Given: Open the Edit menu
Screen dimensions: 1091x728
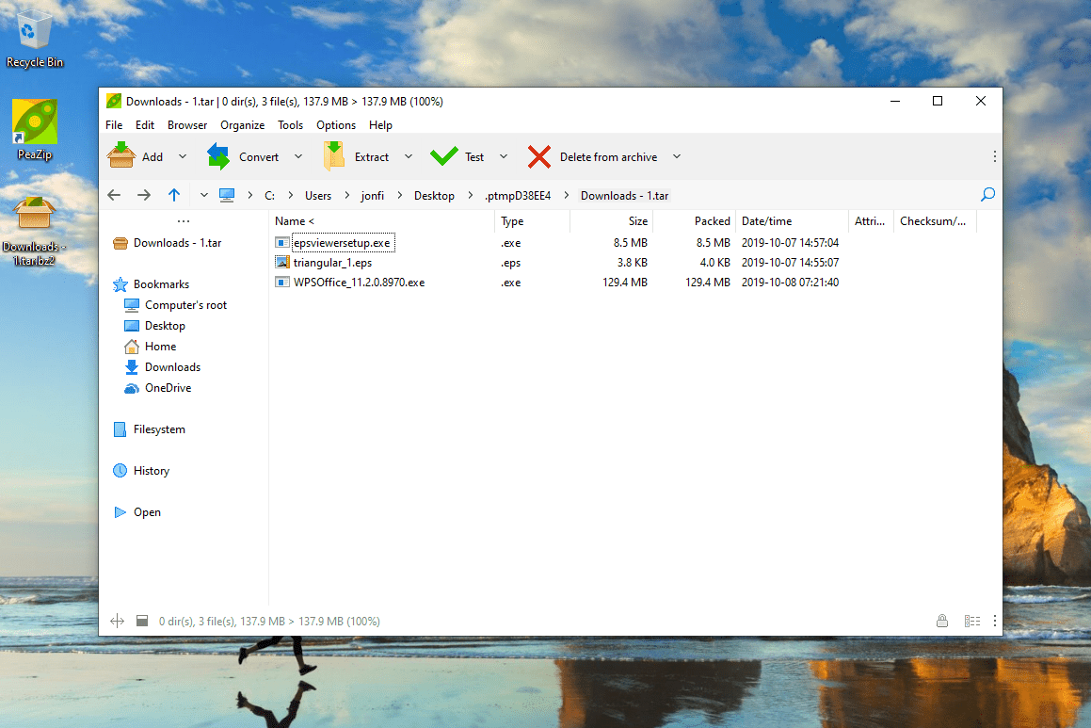Looking at the screenshot, I should point(145,125).
